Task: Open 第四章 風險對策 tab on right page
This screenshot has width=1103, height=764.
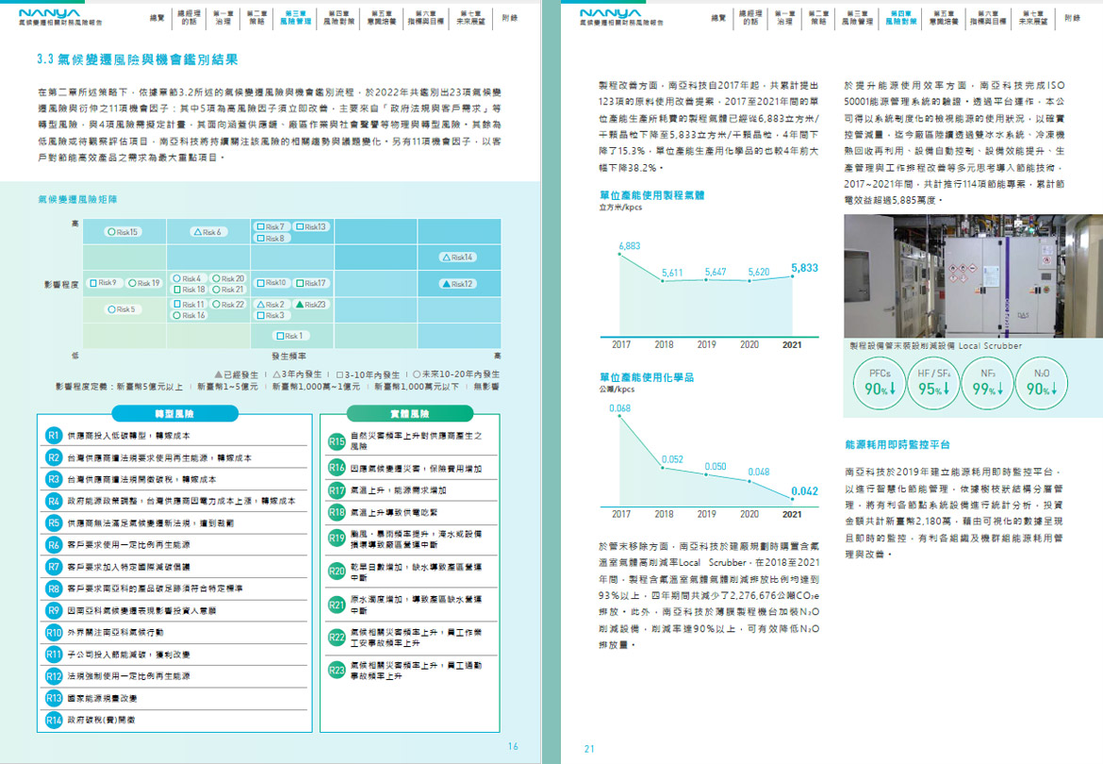Action: pyautogui.click(x=900, y=16)
